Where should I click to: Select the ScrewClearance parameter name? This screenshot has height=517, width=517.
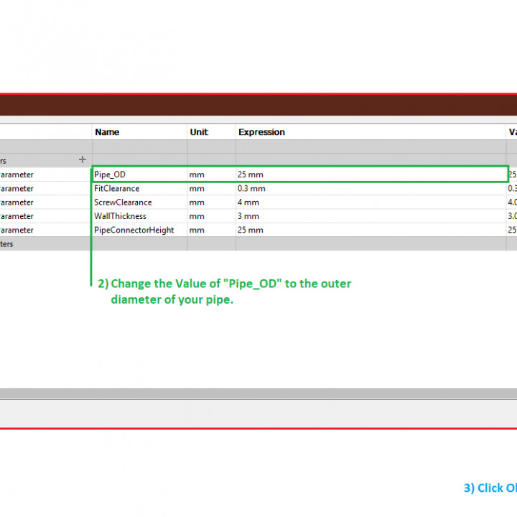point(122,202)
